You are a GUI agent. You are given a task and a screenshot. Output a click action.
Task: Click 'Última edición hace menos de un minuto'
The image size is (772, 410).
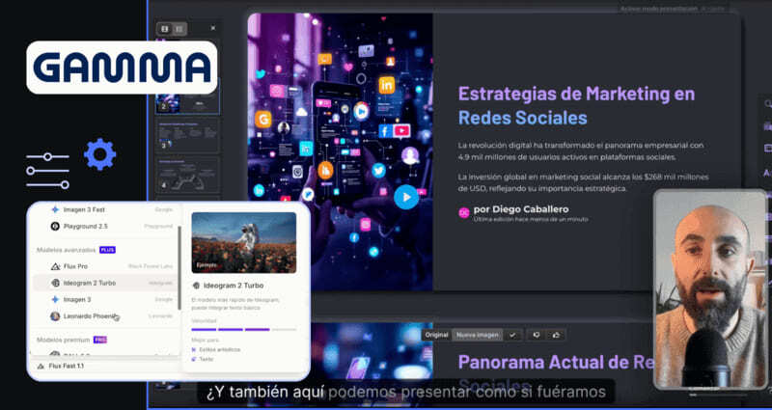(531, 219)
